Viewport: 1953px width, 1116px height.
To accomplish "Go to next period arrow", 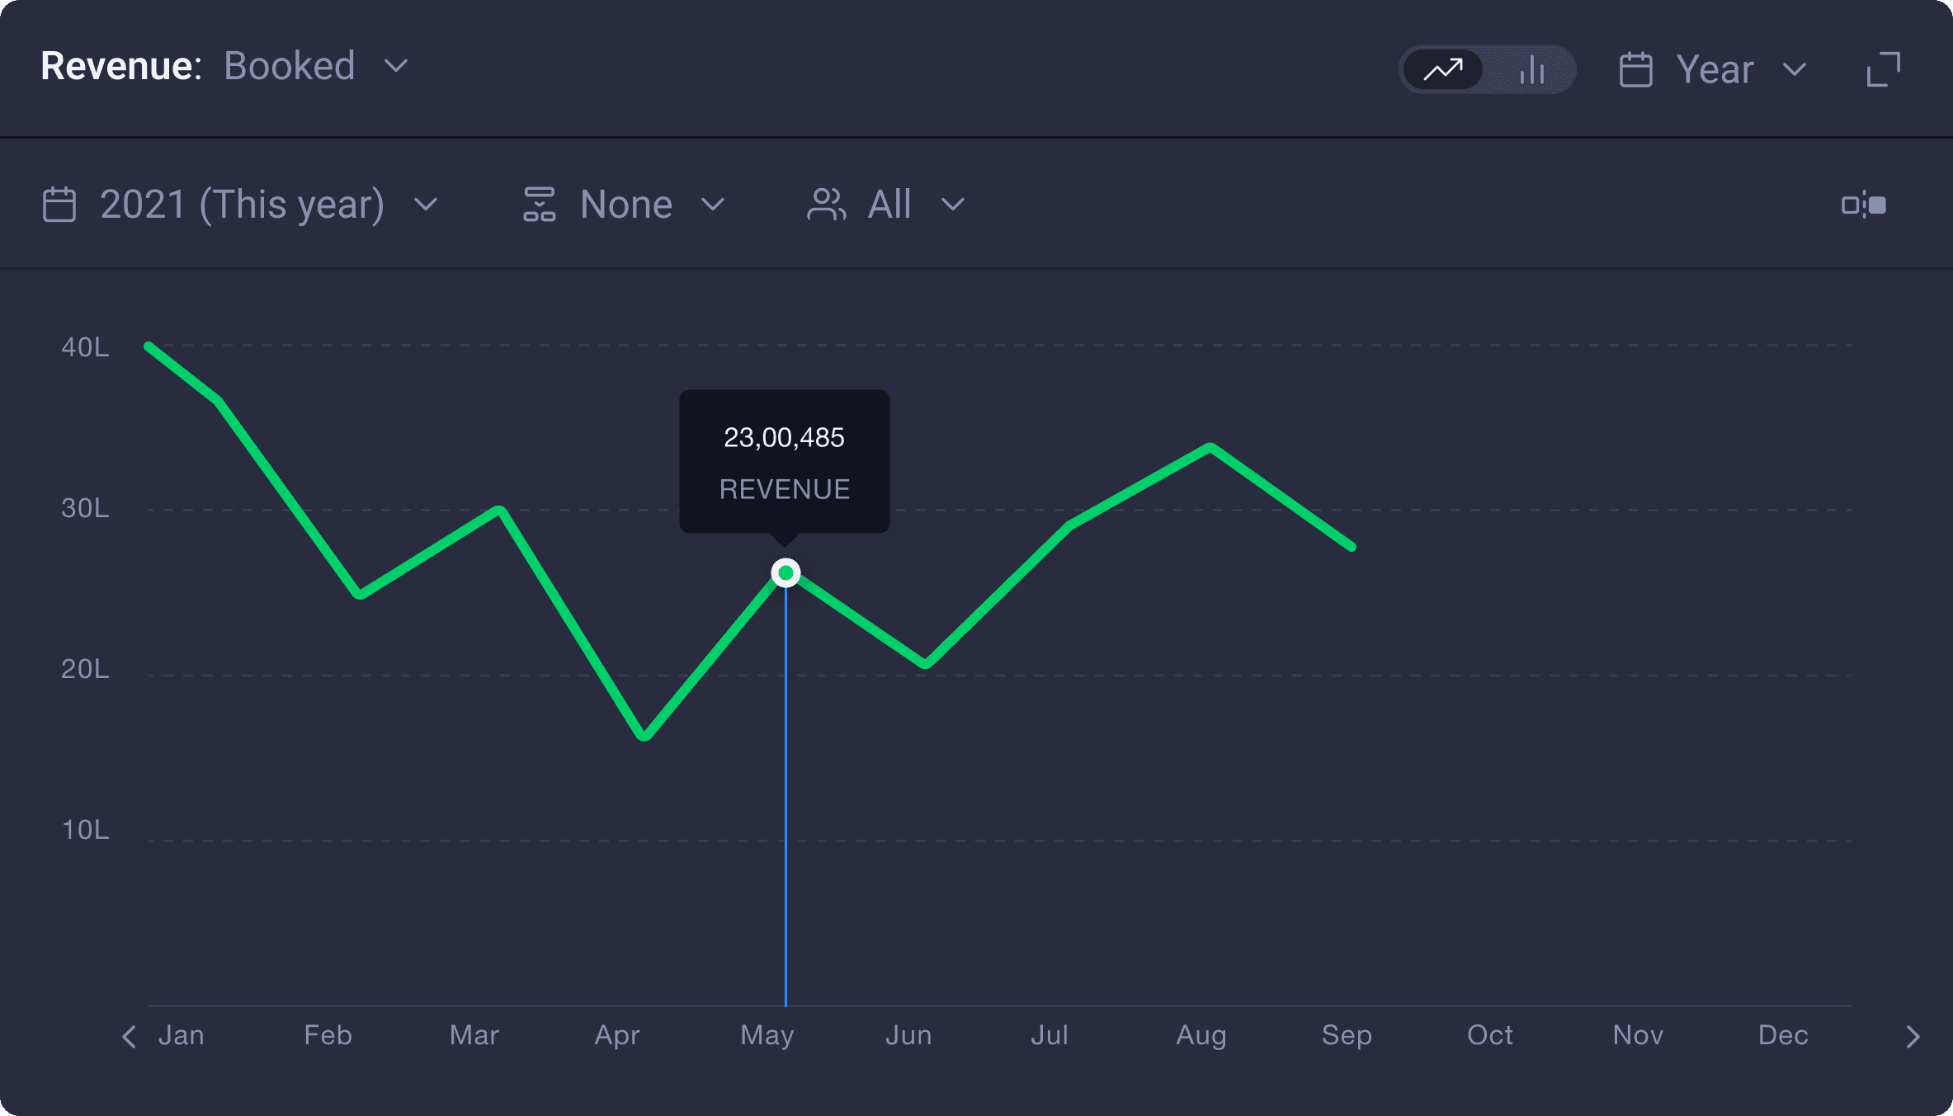I will 1913,1037.
